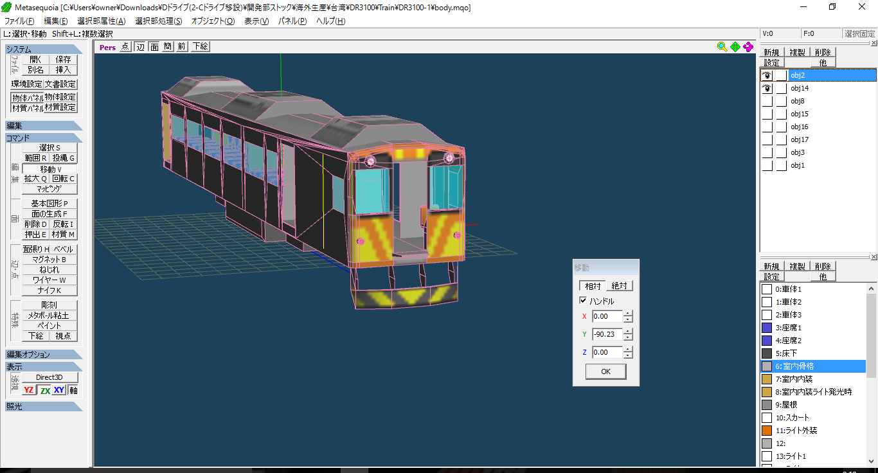Click the Y value input field
Screen dimensions: 878x473
tap(607, 334)
